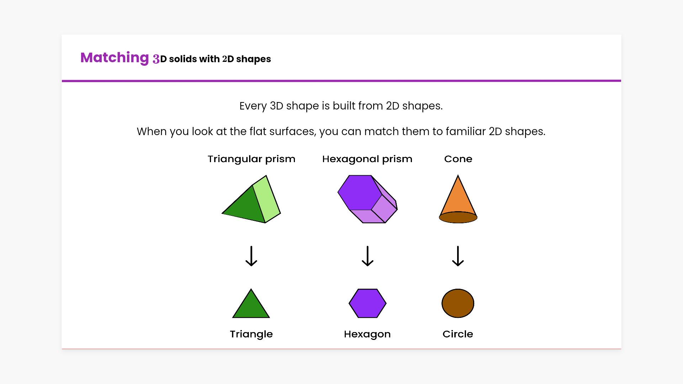Click the "Hexagon" caption

coord(367,334)
